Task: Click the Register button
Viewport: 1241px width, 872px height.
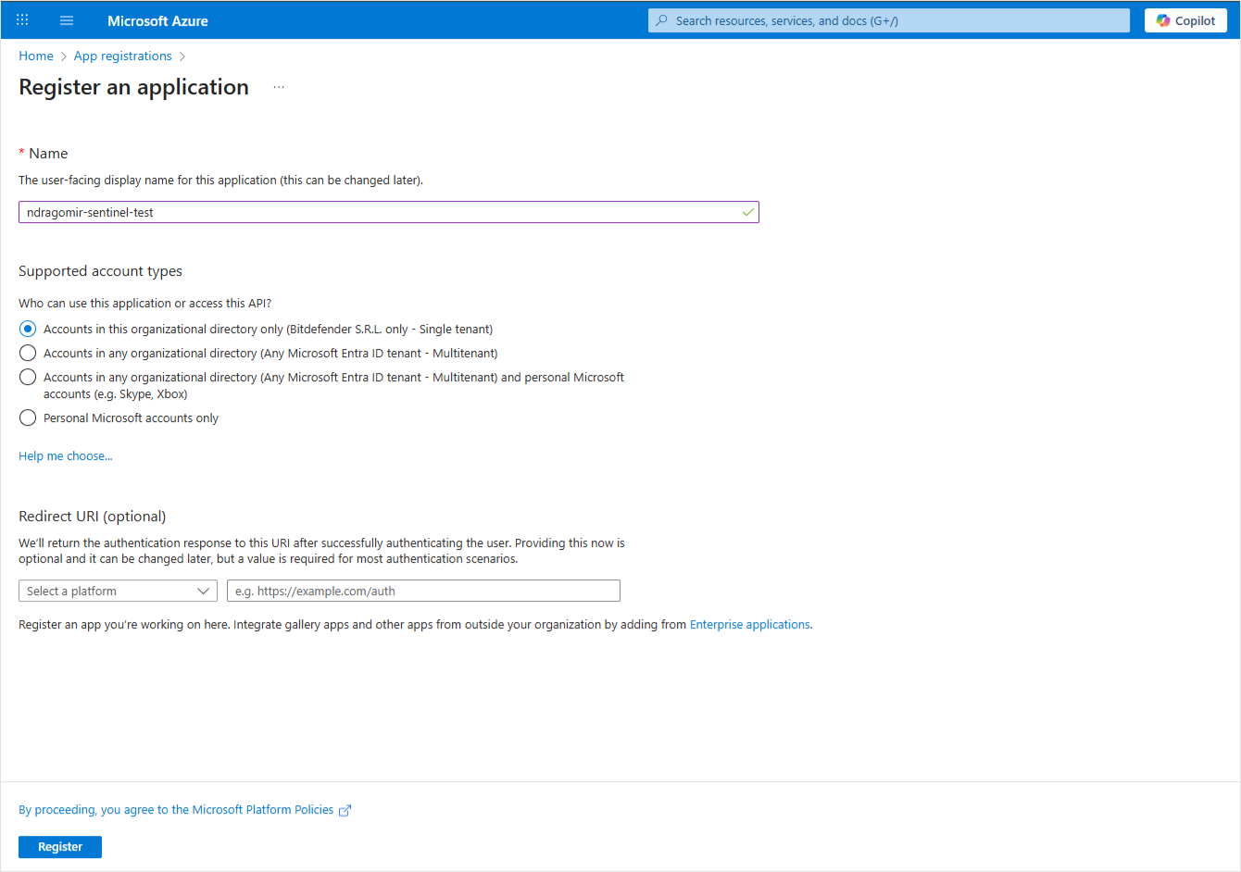Action: click(x=60, y=847)
